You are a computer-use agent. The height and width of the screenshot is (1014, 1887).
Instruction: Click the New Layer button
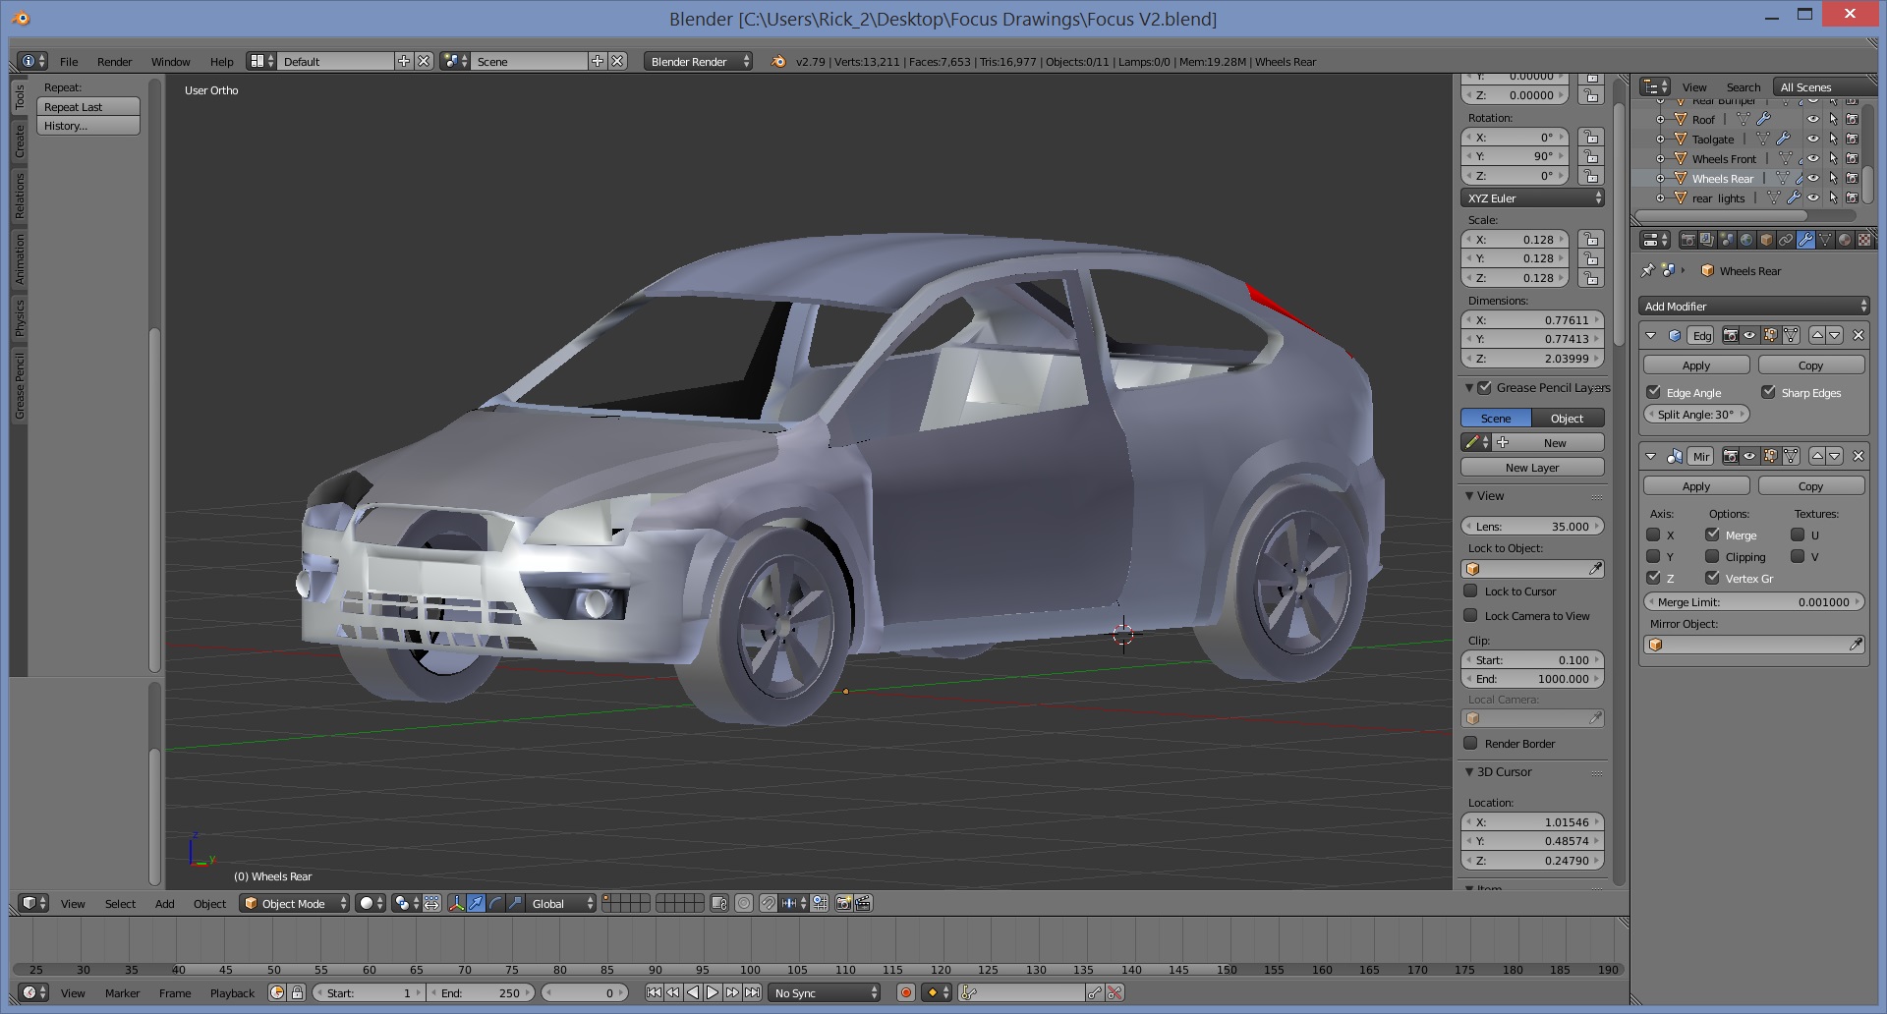tap(1531, 468)
